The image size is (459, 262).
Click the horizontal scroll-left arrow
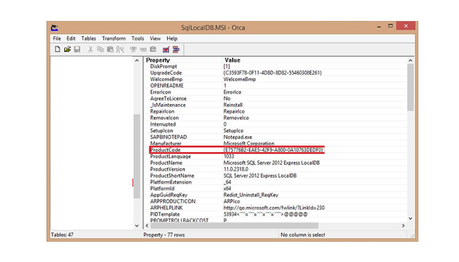(x=147, y=226)
